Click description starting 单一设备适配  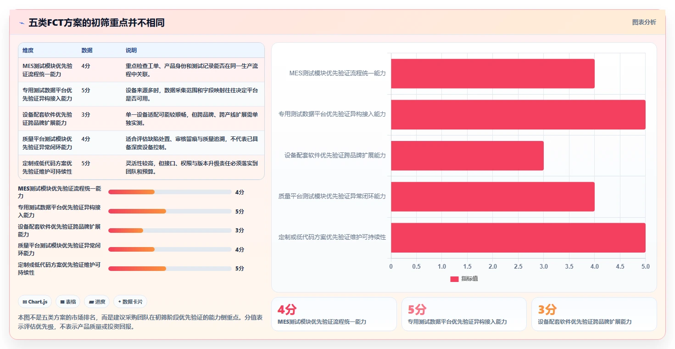tap(192, 119)
